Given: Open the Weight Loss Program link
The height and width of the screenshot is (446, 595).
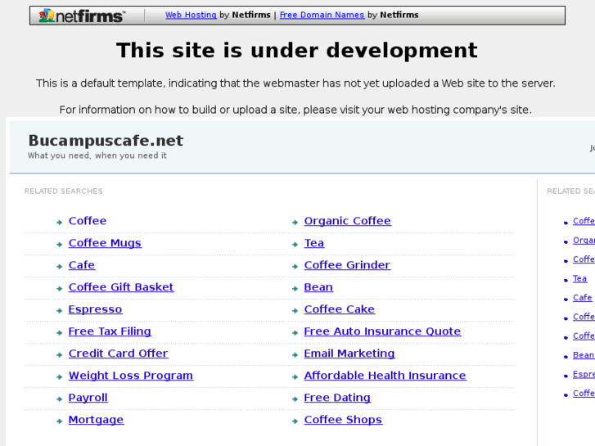Looking at the screenshot, I should (130, 376).
